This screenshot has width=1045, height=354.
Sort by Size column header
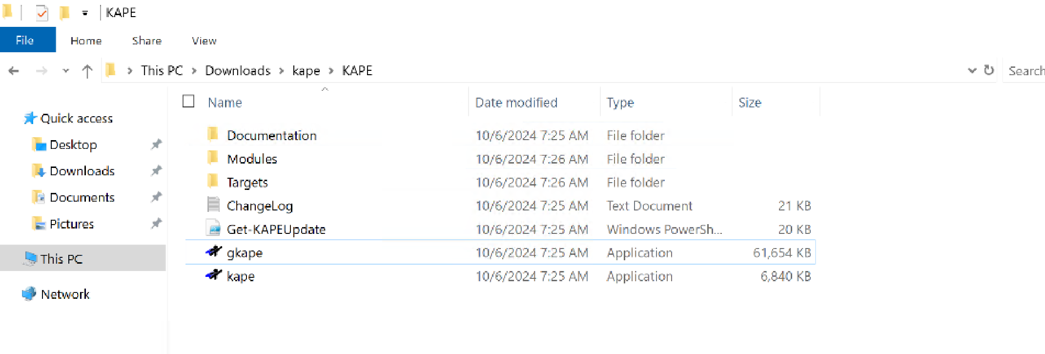tap(750, 103)
